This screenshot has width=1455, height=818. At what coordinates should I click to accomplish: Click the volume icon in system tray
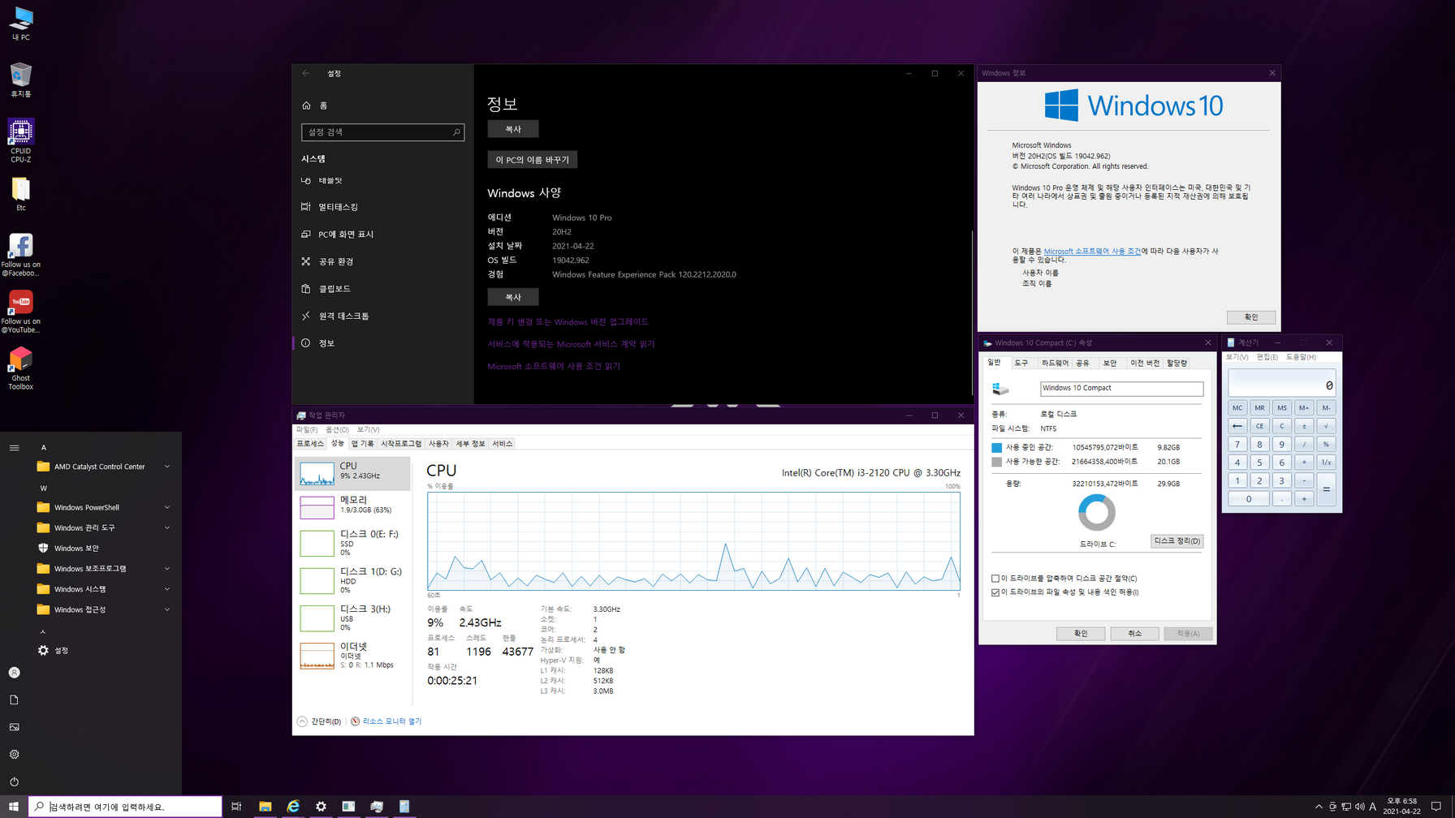tap(1359, 807)
